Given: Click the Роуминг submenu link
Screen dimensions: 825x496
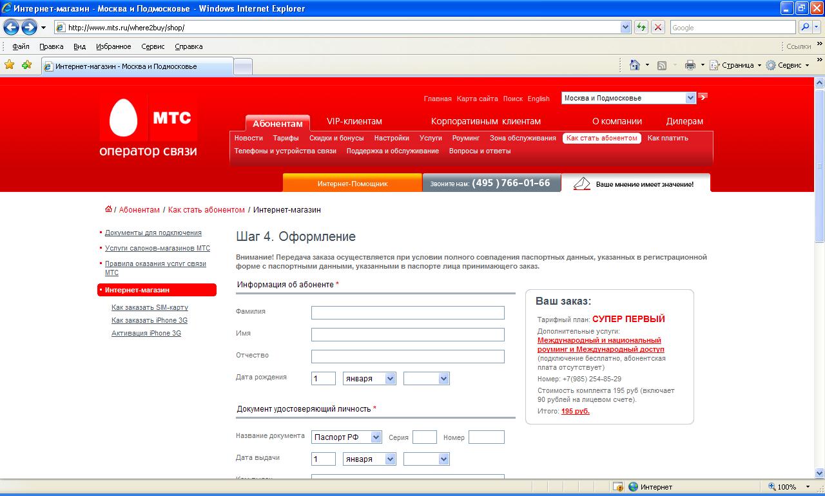Looking at the screenshot, I should tap(465, 138).
